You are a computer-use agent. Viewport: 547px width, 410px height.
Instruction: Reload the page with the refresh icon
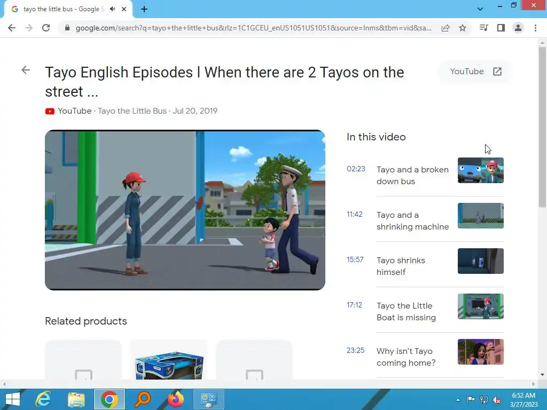(x=46, y=28)
